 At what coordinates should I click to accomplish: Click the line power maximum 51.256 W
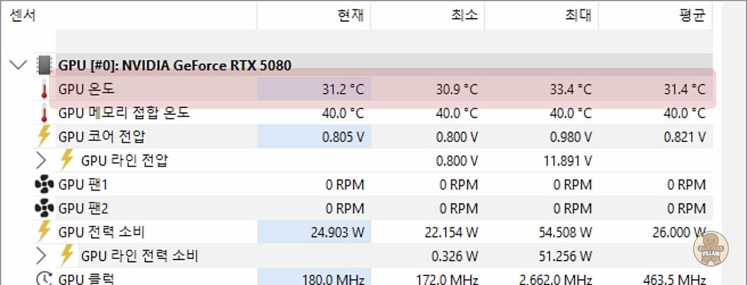click(565, 256)
